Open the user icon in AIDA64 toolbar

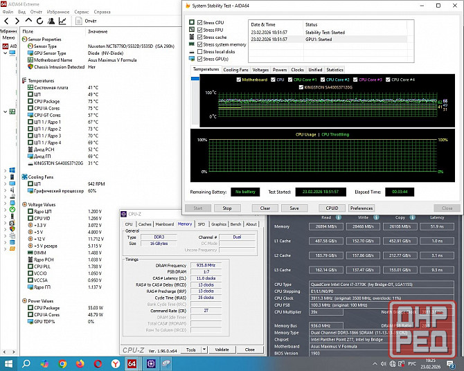(50, 21)
